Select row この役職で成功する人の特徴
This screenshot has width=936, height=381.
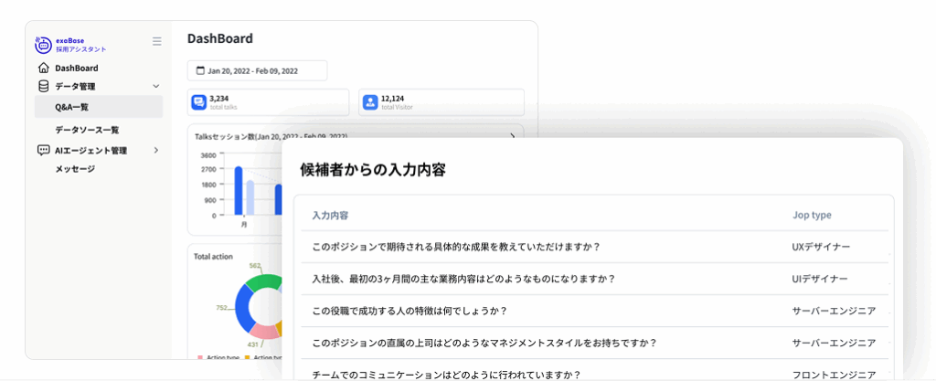pyautogui.click(x=594, y=311)
